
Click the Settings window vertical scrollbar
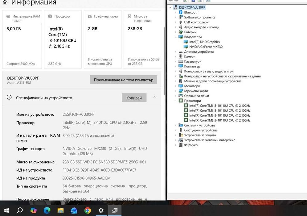click(165, 61)
